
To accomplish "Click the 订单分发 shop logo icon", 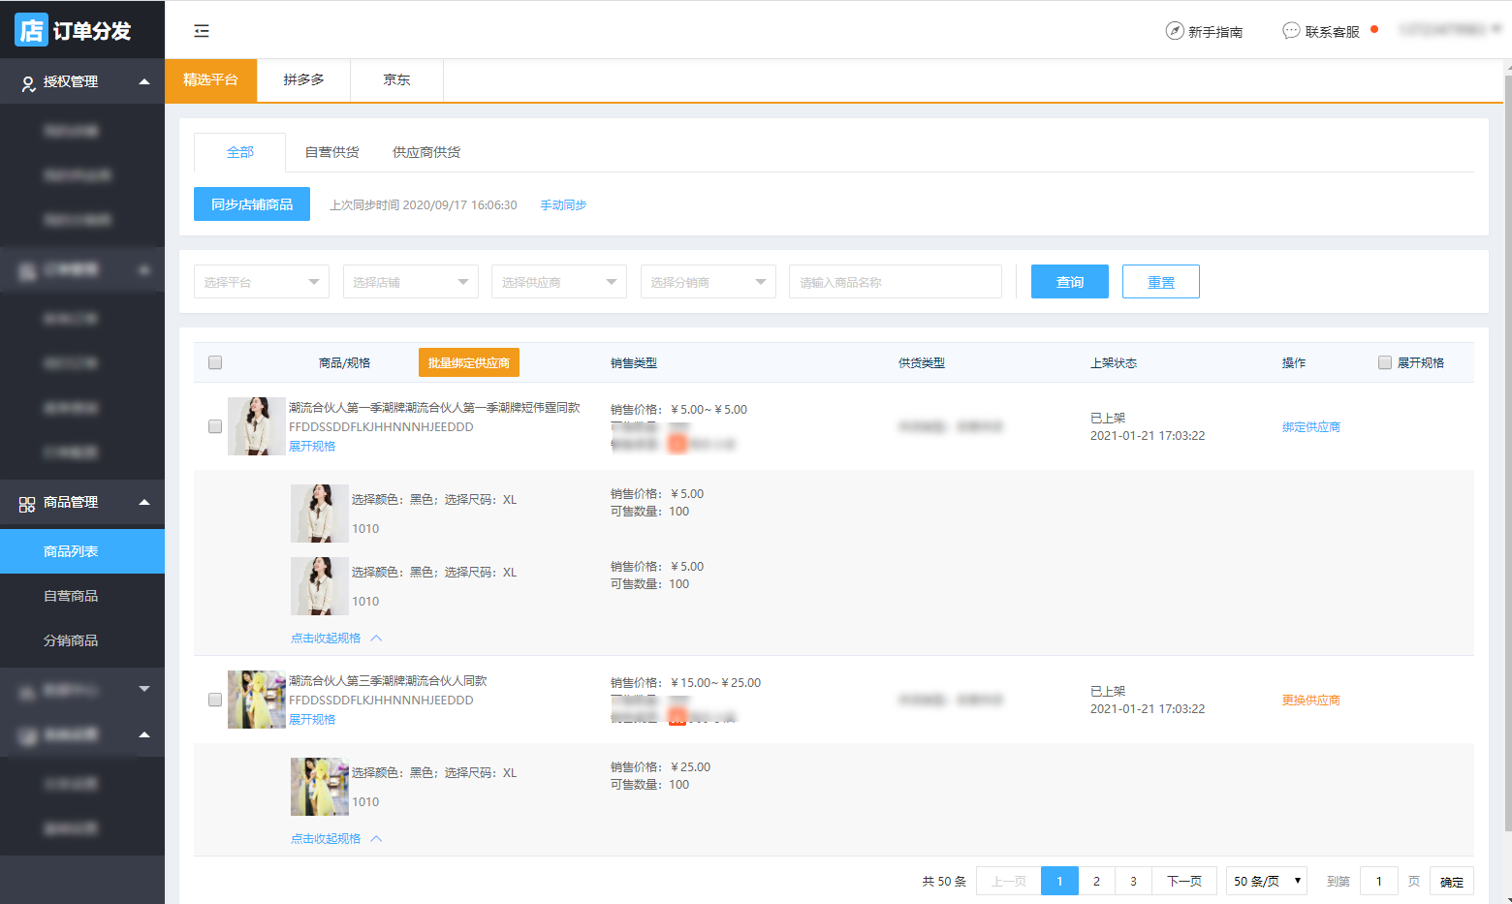I will click(31, 30).
